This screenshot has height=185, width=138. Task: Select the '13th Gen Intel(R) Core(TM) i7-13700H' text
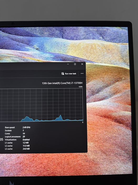point(62,83)
